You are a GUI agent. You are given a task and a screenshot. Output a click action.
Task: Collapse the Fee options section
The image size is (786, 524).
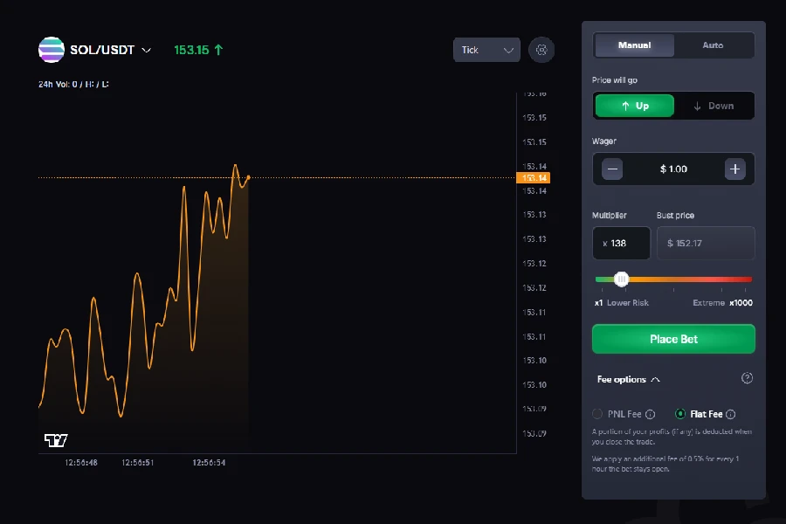tap(655, 379)
